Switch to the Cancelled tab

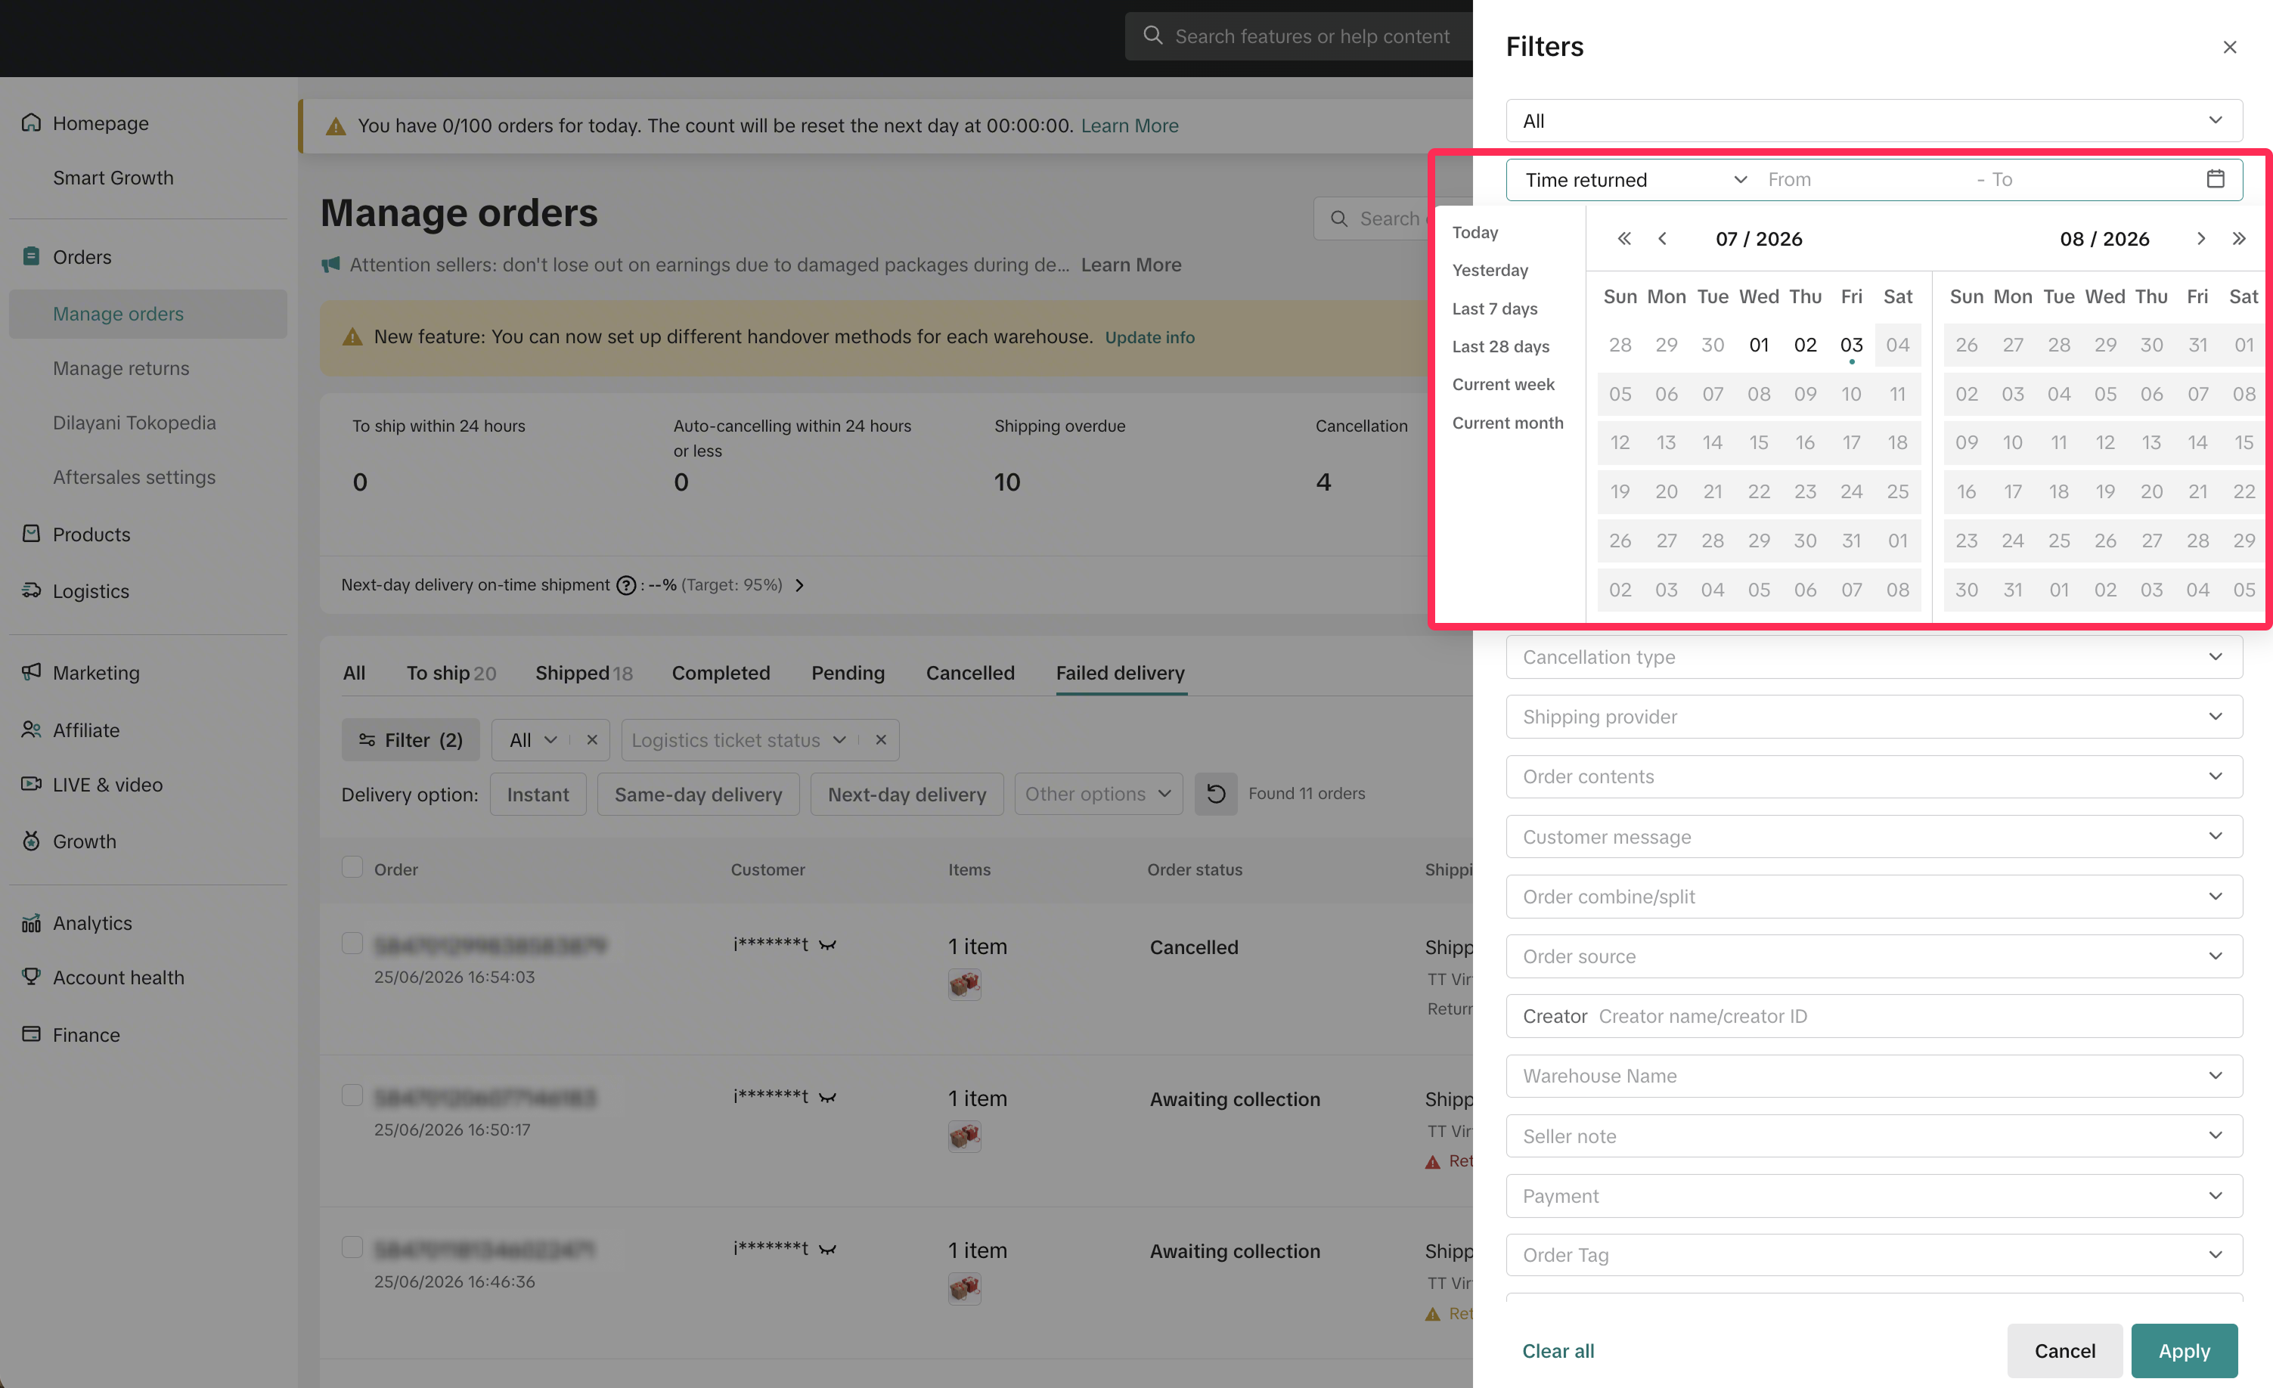pyautogui.click(x=970, y=674)
